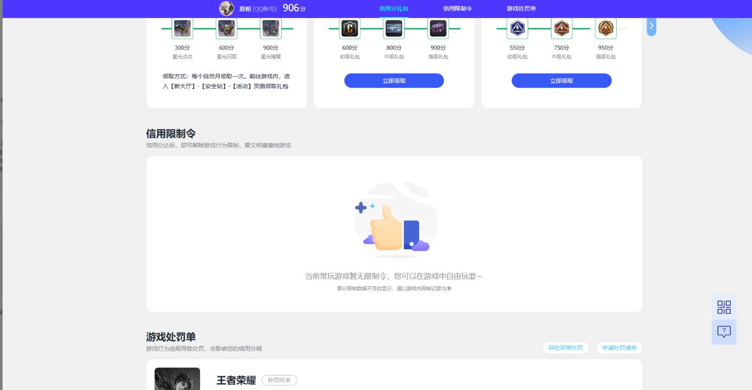Click the 800分 中级礼包 rifle icon
This screenshot has height=390, width=752.
pyautogui.click(x=394, y=28)
